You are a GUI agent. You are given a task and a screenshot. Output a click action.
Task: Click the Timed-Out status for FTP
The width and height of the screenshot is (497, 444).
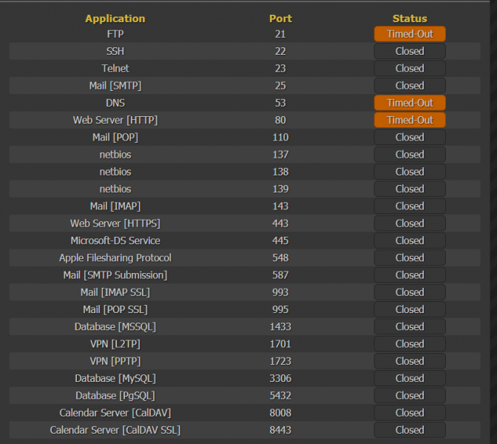point(410,34)
